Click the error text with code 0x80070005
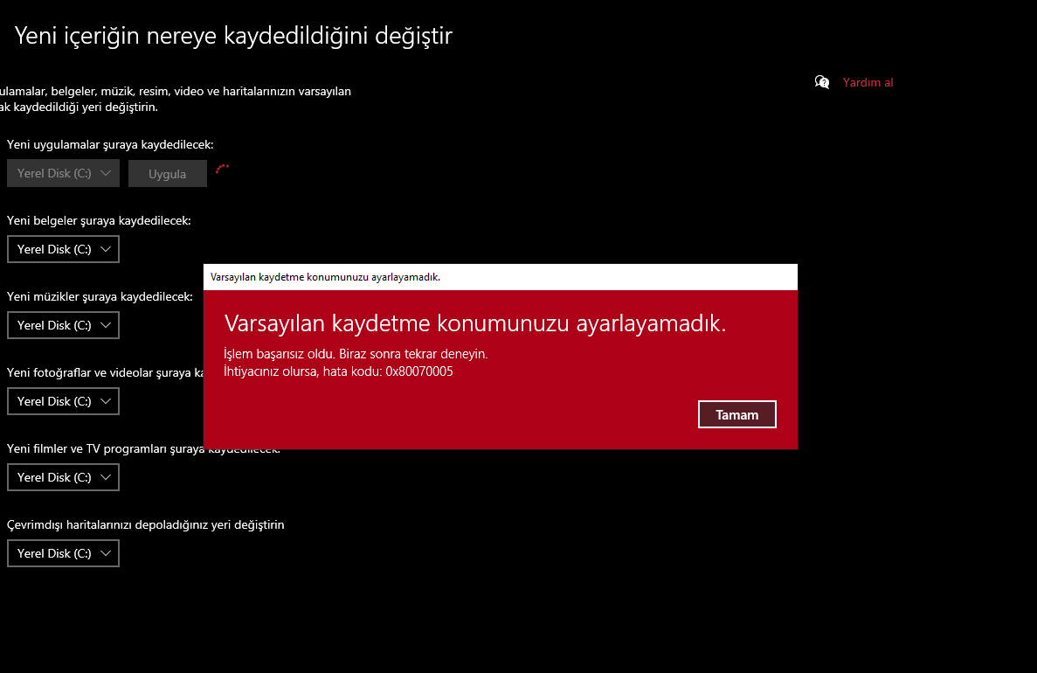The height and width of the screenshot is (673, 1037). click(x=338, y=371)
